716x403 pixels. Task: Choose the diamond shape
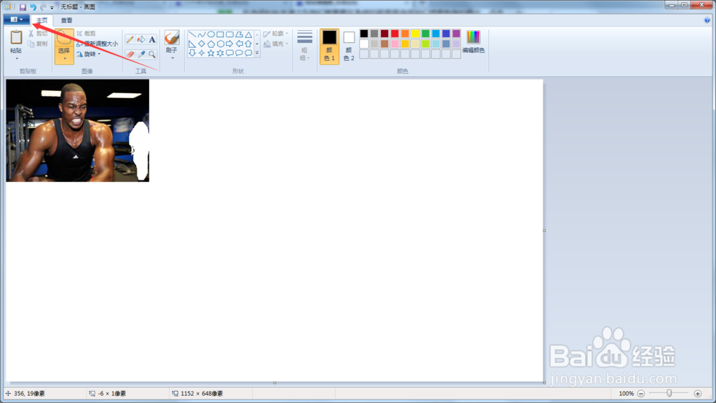pos(201,44)
